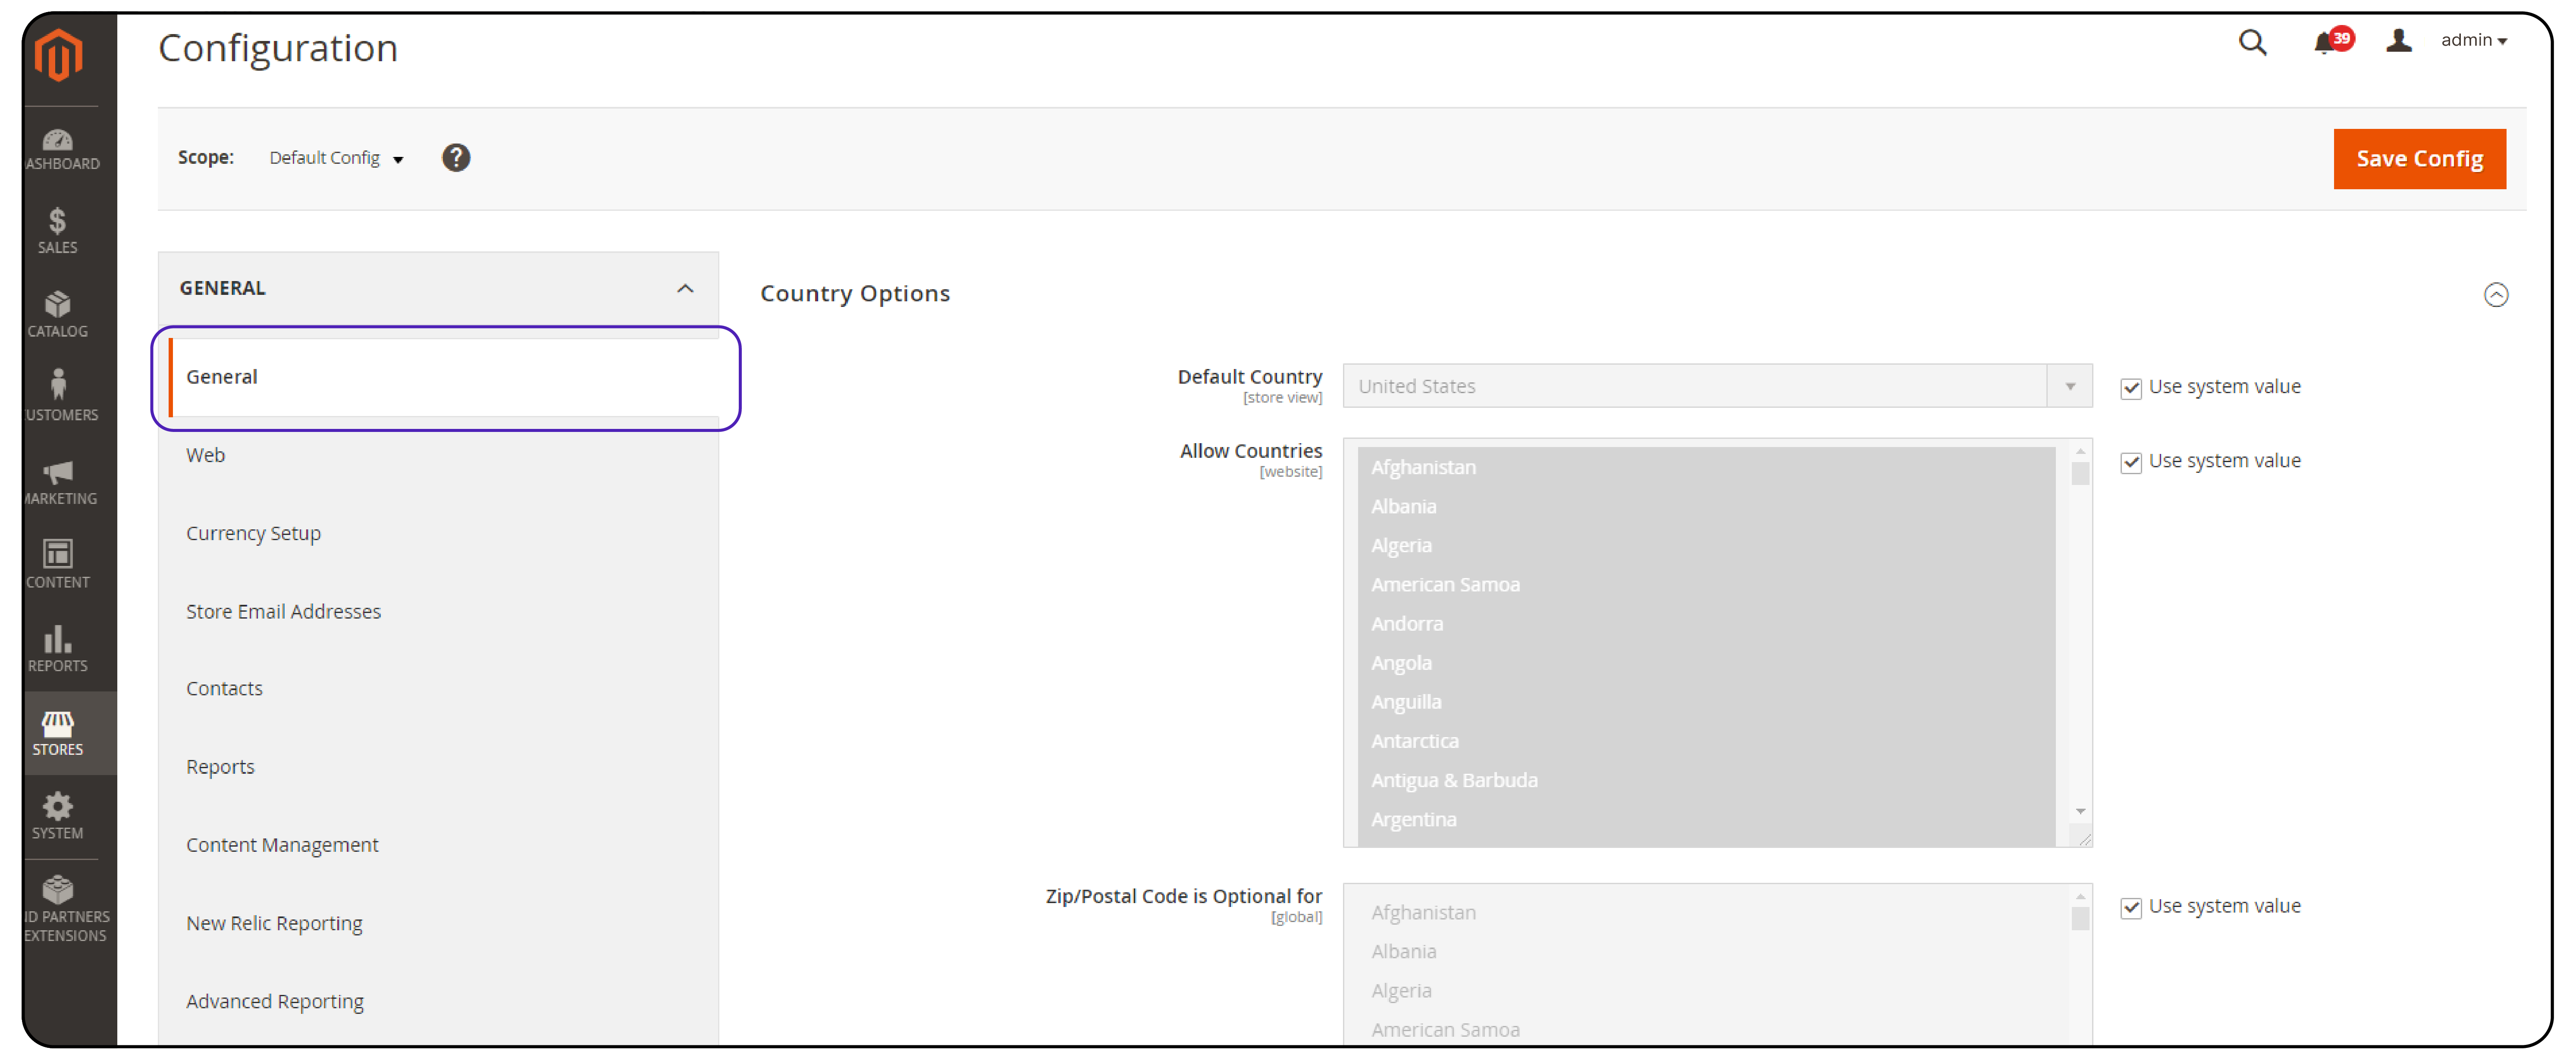Collapse the Country Options section
Screen dimensions: 2576x1060
2496,295
